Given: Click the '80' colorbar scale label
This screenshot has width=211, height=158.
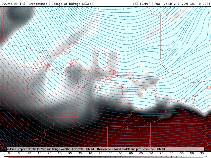Looking at the screenshot, I should (x=171, y=153).
